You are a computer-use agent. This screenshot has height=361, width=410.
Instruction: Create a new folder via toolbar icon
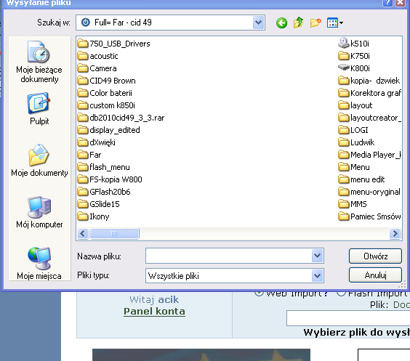click(x=315, y=23)
